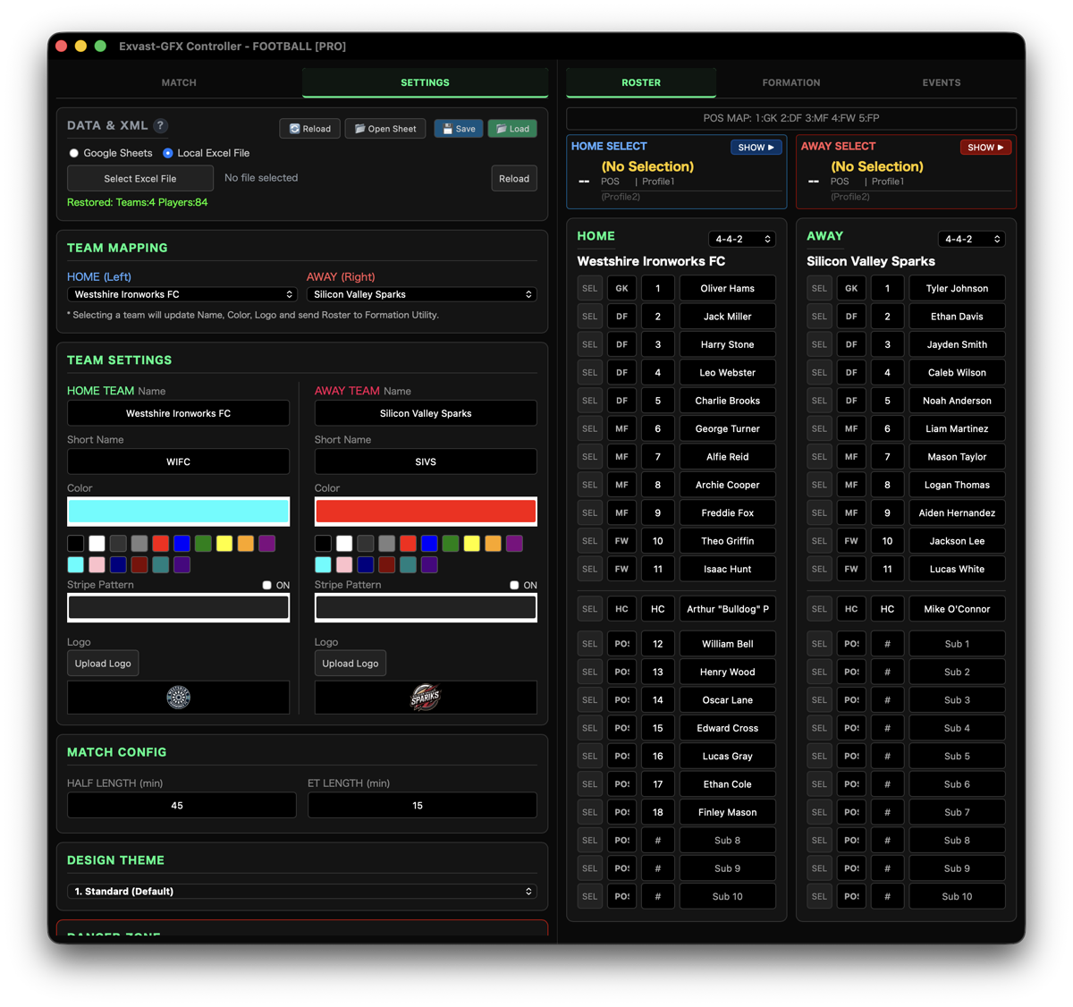Click the WIFC short name field

[179, 461]
